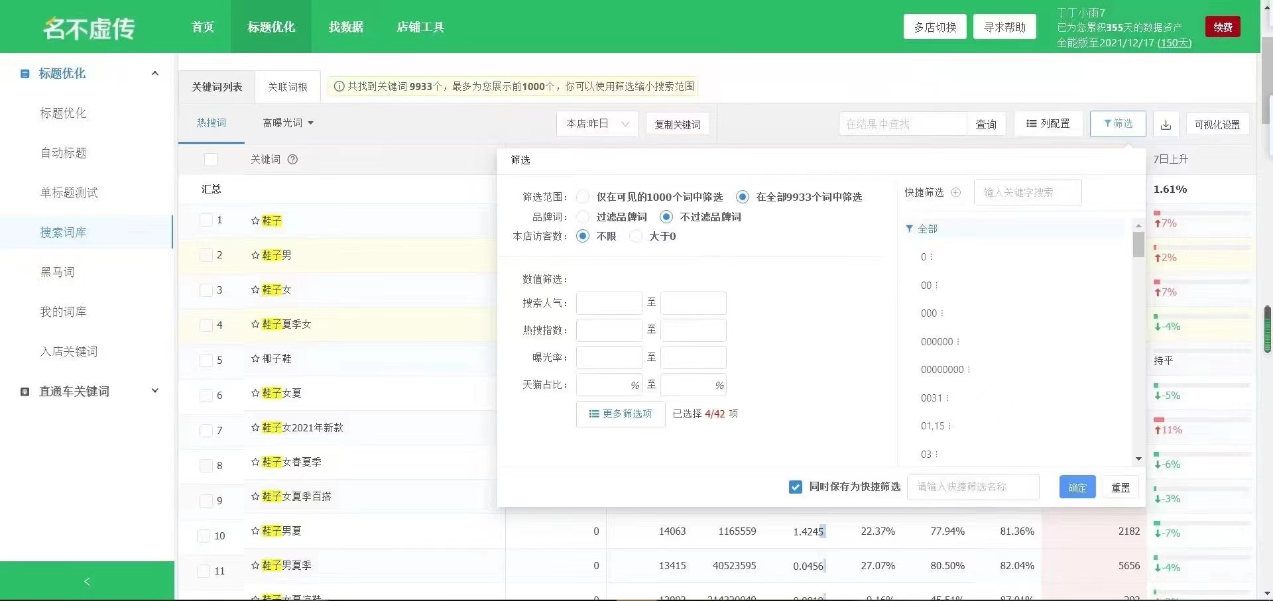Expand the 高曝光词 dropdown
1273x601 pixels.
[x=288, y=123]
